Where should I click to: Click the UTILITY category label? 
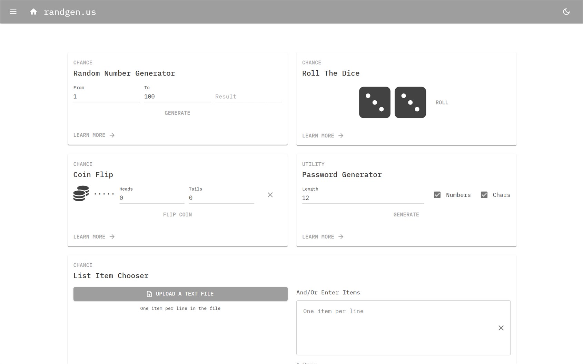313,164
